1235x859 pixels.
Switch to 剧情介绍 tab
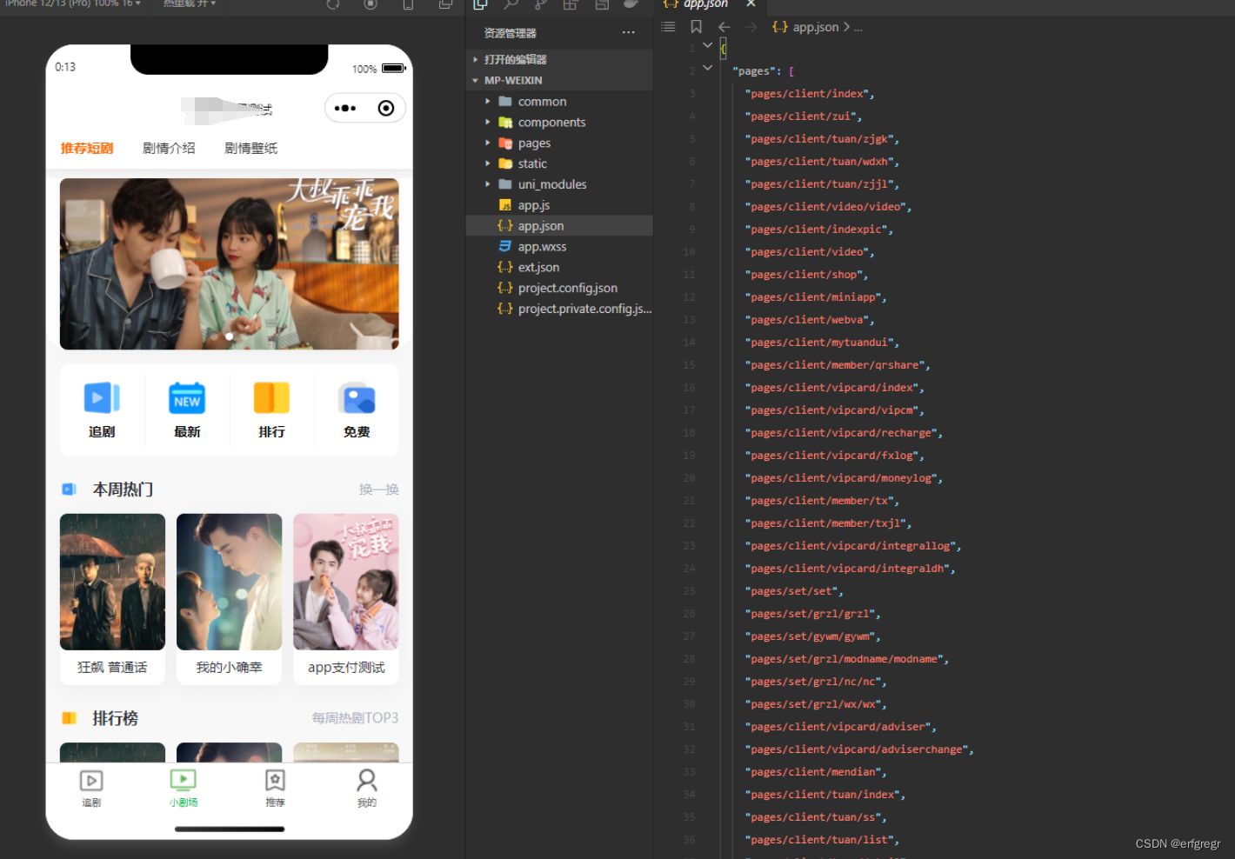coord(169,149)
